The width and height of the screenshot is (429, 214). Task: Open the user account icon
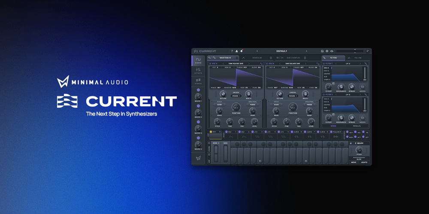coord(237,51)
